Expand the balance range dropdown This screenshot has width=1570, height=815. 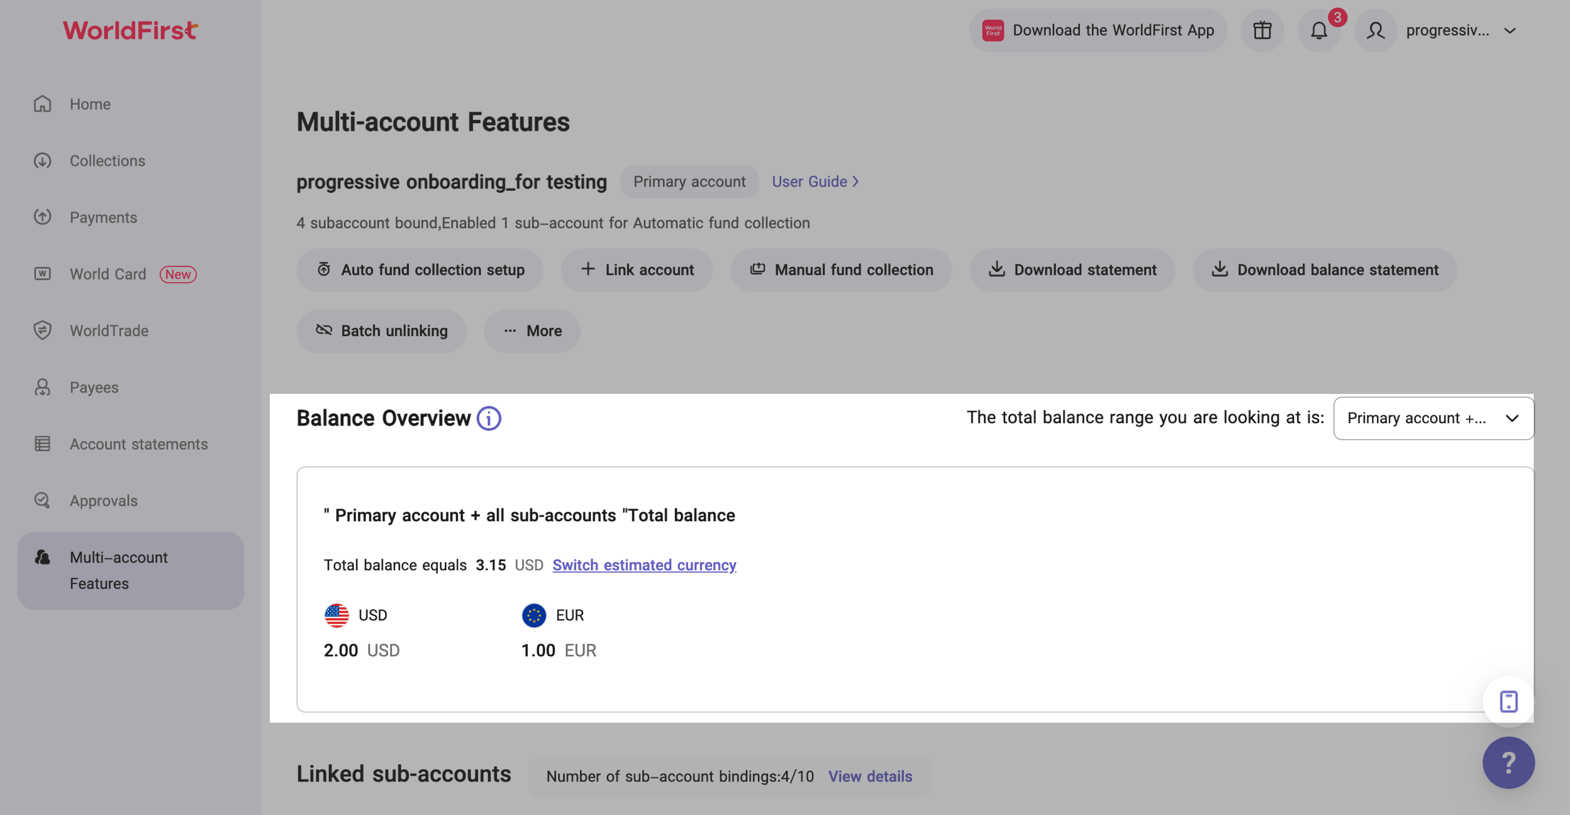(1433, 418)
